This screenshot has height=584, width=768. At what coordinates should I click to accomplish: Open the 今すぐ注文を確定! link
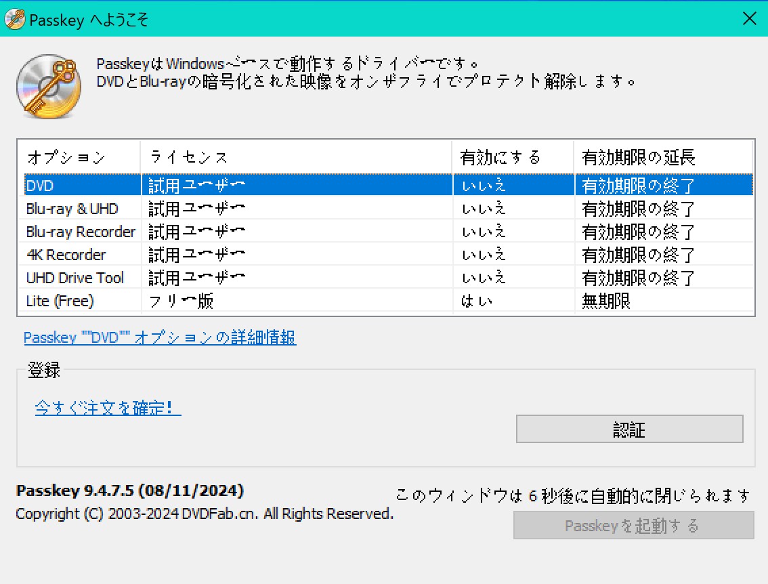tap(108, 407)
